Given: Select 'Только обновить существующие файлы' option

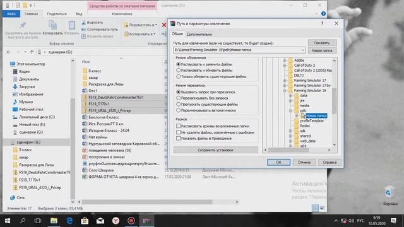Looking at the screenshot, I should (178, 76).
